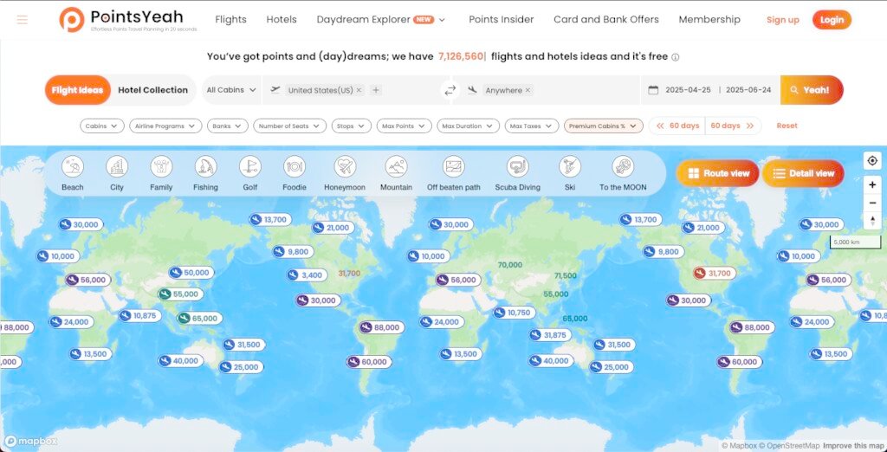Image resolution: width=887 pixels, height=452 pixels.
Task: Remove the United States(US) origin tag
Action: click(x=359, y=90)
